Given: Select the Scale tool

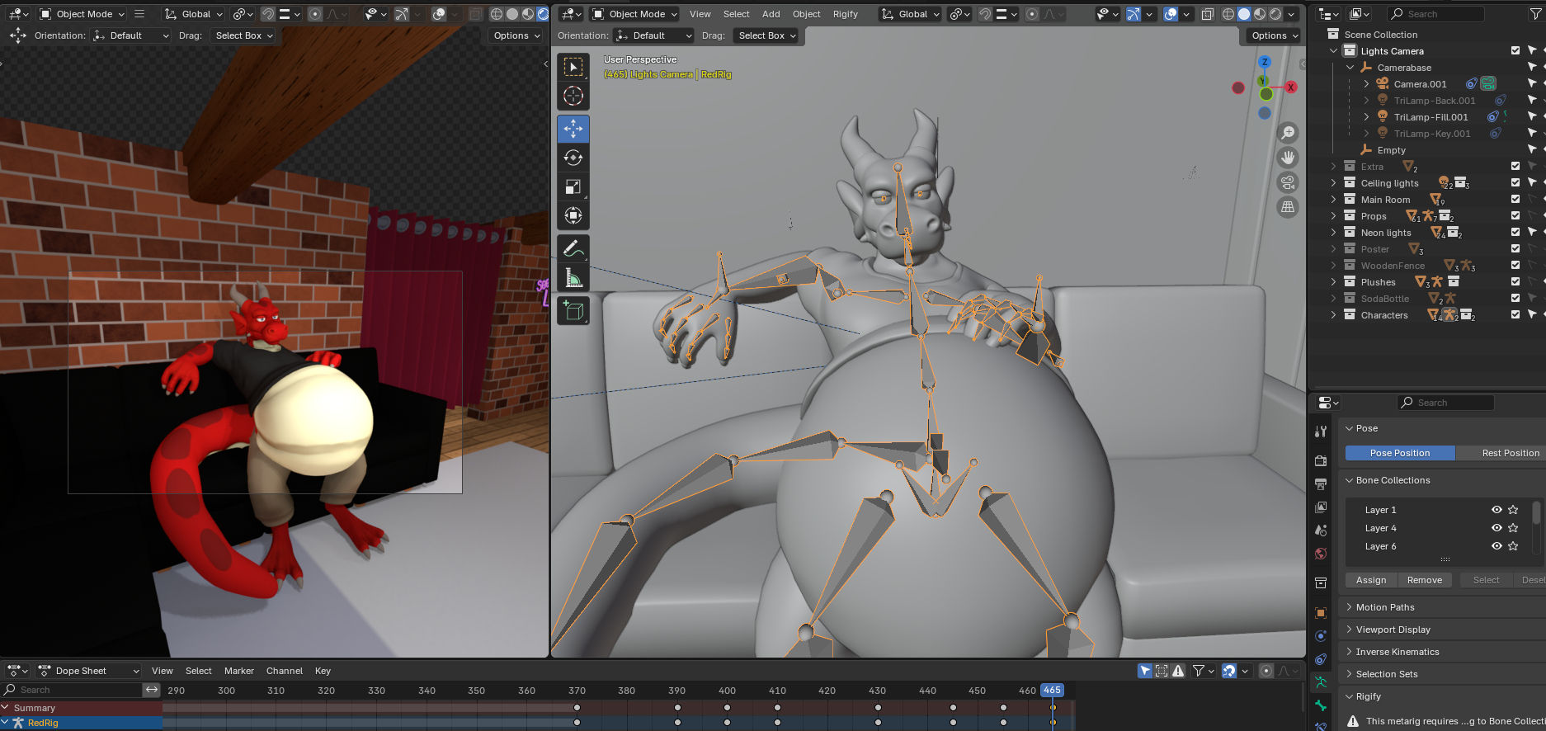Looking at the screenshot, I should pyautogui.click(x=573, y=186).
